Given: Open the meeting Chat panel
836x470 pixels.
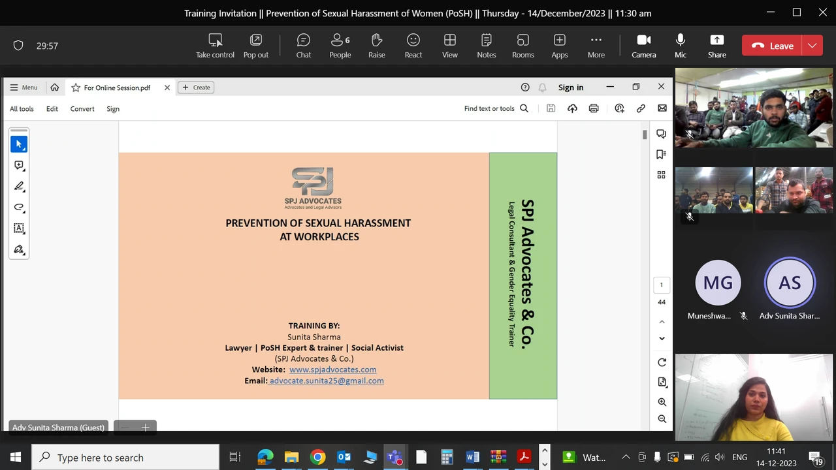Looking at the screenshot, I should (x=303, y=45).
